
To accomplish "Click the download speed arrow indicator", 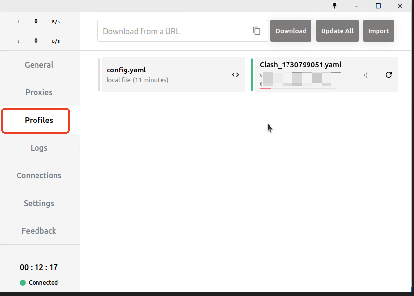I will (x=19, y=41).
